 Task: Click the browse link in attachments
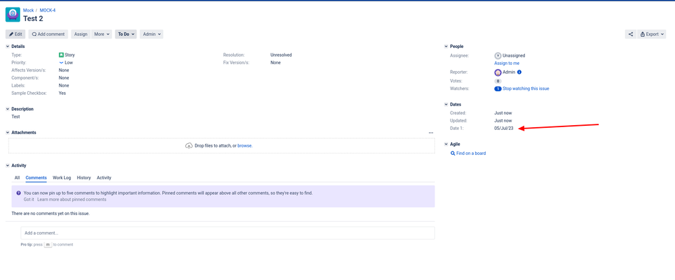(x=245, y=145)
